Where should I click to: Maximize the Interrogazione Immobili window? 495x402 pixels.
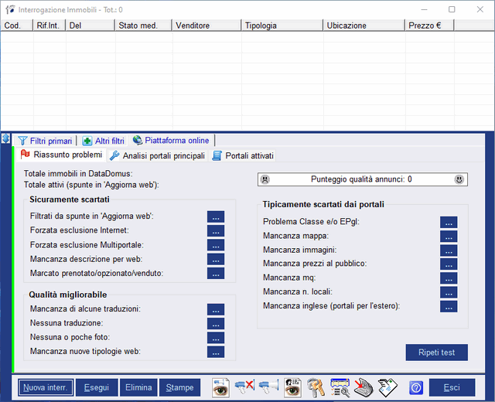tap(452, 9)
